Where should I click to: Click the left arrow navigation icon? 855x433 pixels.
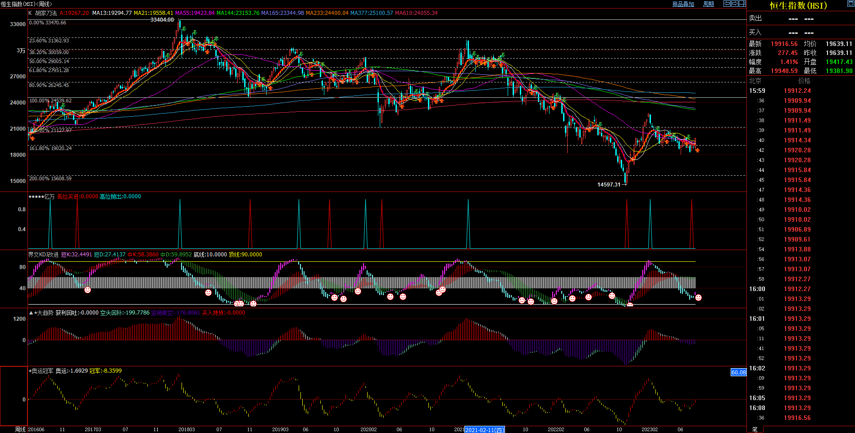click(727, 4)
